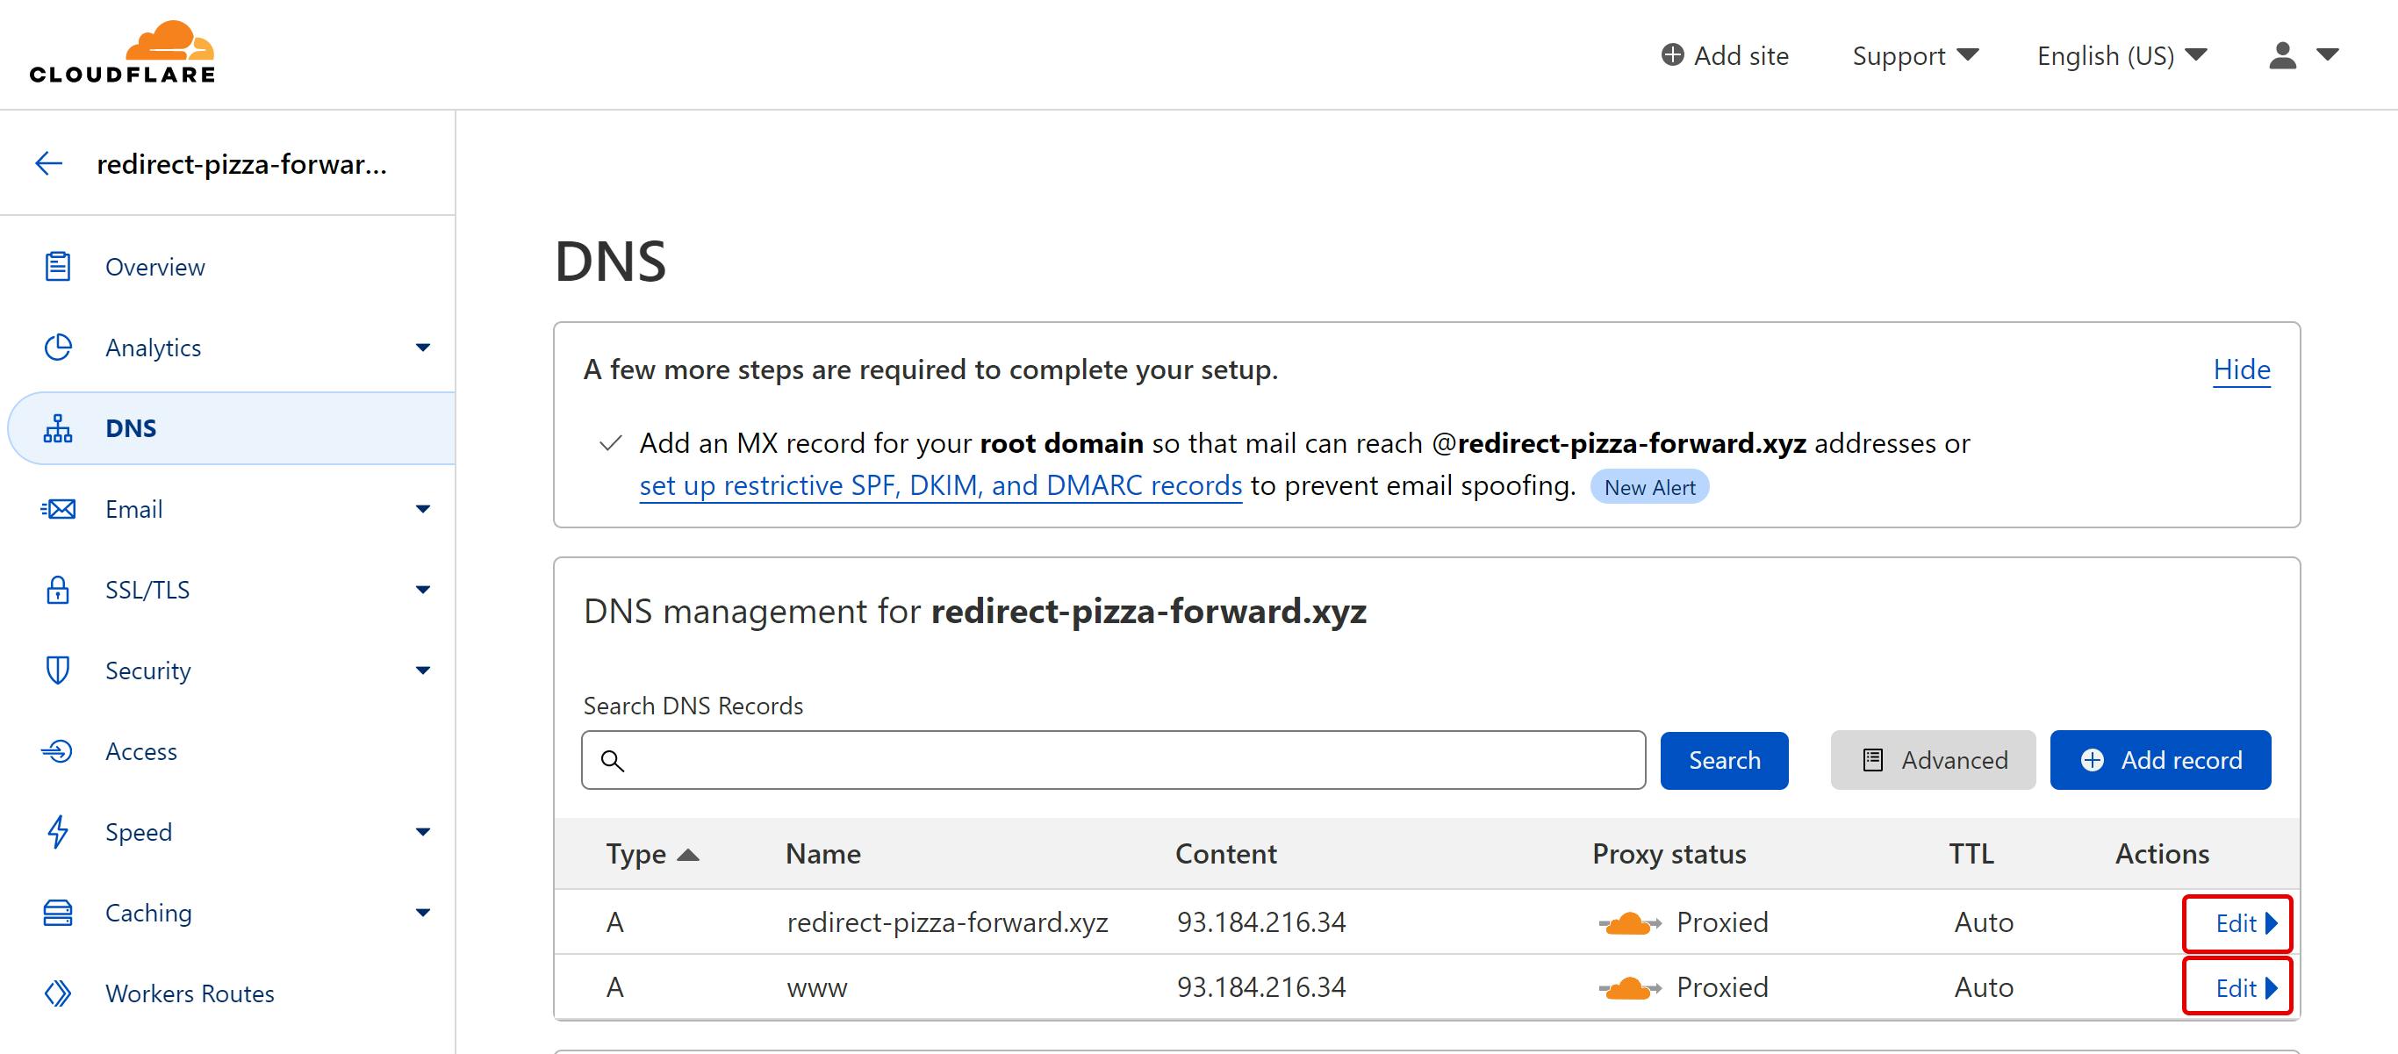
Task: Click the Cloudflare logo
Action: [122, 53]
